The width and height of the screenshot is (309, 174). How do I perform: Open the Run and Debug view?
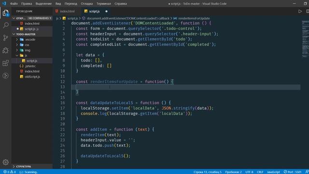point(5,50)
